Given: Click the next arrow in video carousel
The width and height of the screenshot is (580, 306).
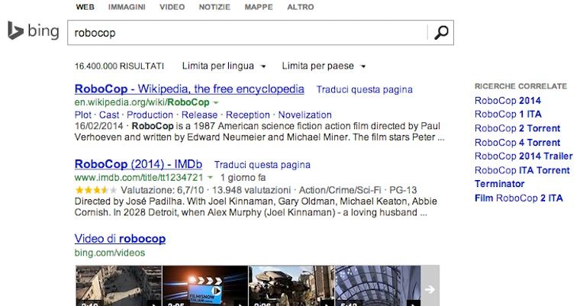Looking at the screenshot, I should click(x=430, y=289).
